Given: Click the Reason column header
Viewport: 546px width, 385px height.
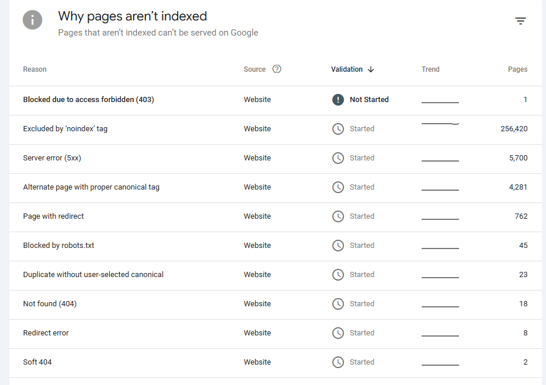Looking at the screenshot, I should (x=34, y=69).
